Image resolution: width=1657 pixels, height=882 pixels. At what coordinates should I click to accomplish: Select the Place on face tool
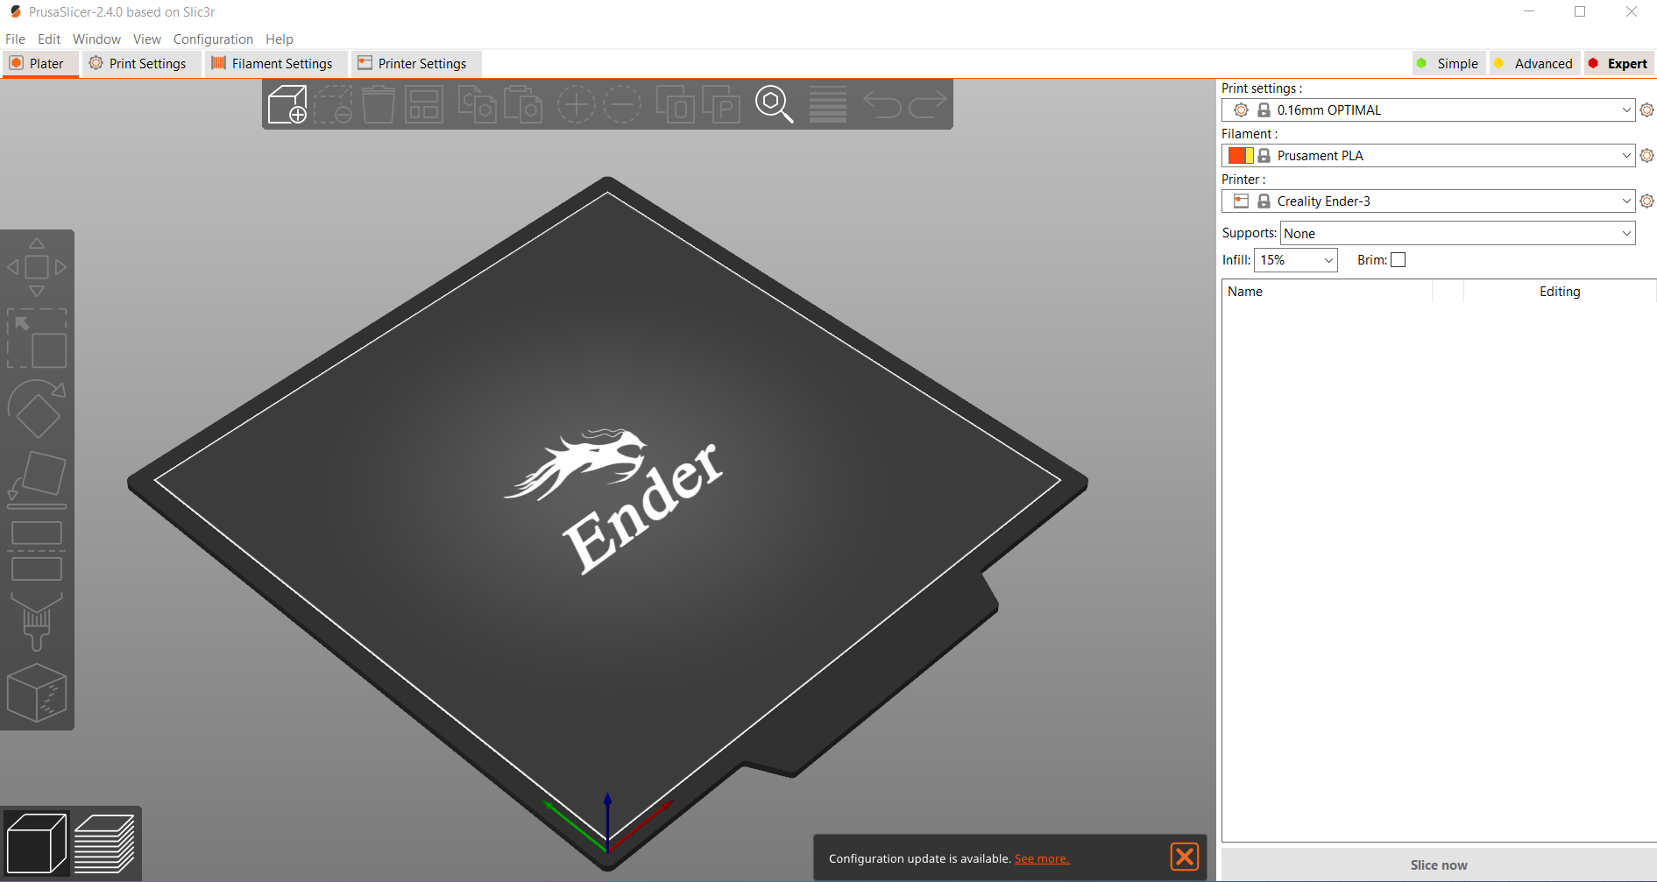[x=37, y=479]
